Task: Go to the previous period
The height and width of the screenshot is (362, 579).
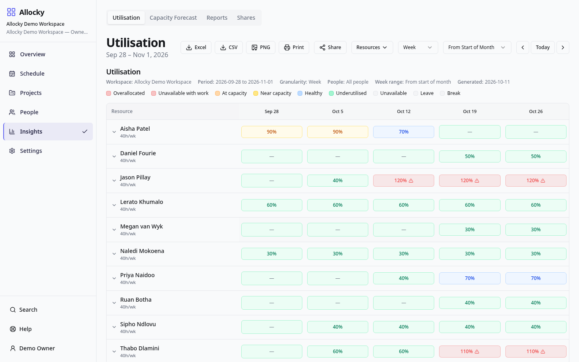Action: click(523, 47)
